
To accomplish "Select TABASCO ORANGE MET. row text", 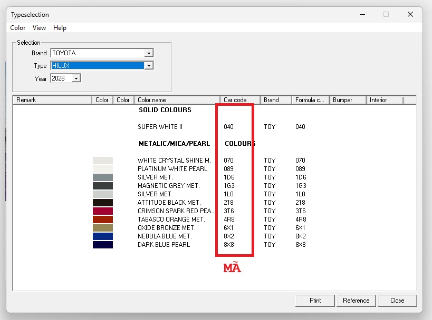I will [171, 219].
